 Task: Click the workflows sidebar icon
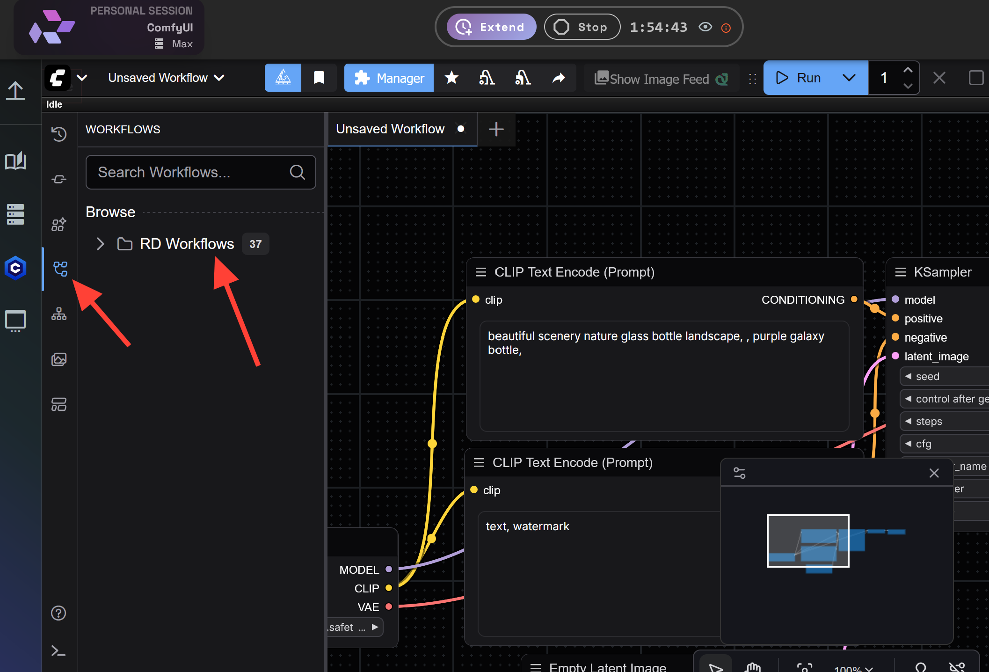pos(60,269)
